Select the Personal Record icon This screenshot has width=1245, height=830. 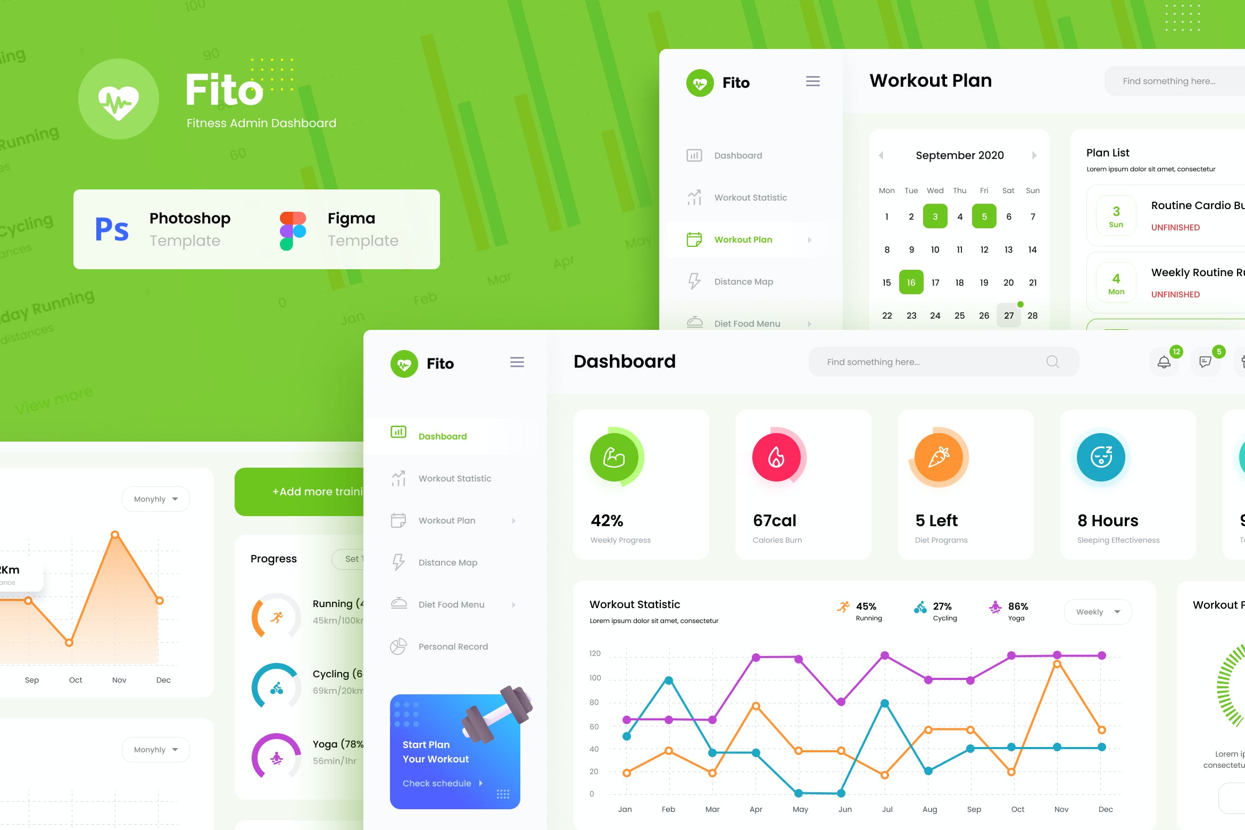400,646
